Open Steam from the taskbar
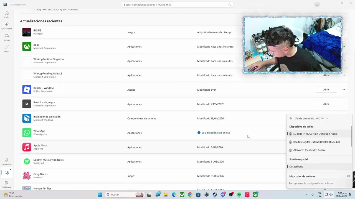The height and width of the screenshot is (199, 355). click(x=215, y=195)
